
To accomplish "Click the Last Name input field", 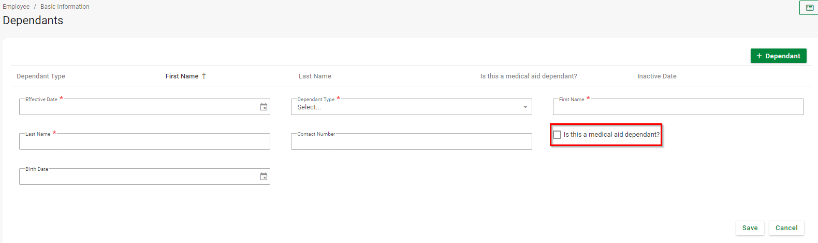I will point(144,142).
